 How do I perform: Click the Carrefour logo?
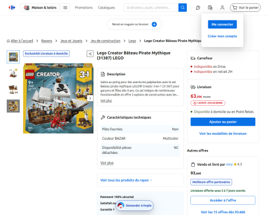[x=12, y=7]
